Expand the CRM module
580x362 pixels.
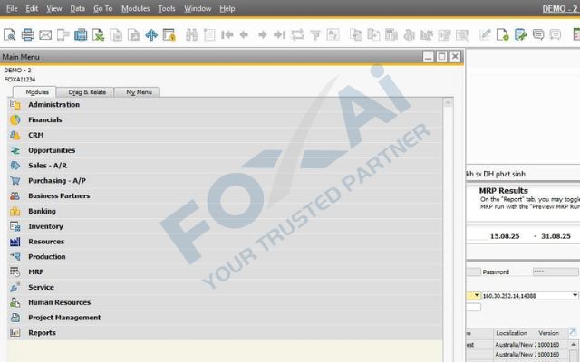(225, 135)
